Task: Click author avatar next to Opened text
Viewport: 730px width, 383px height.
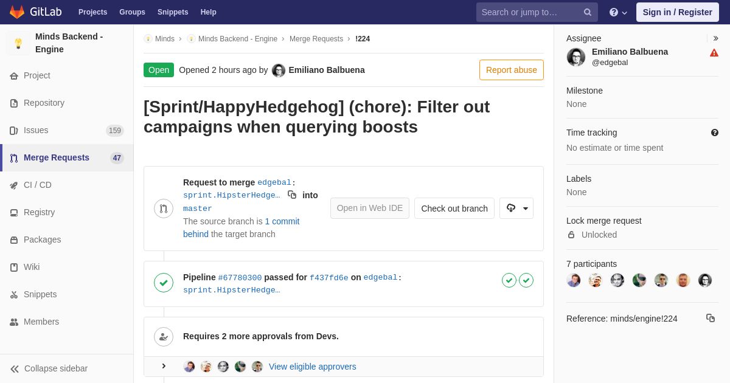Action: [x=279, y=71]
